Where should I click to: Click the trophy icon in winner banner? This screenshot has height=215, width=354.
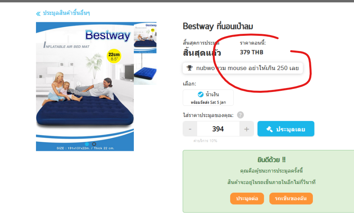190,68
